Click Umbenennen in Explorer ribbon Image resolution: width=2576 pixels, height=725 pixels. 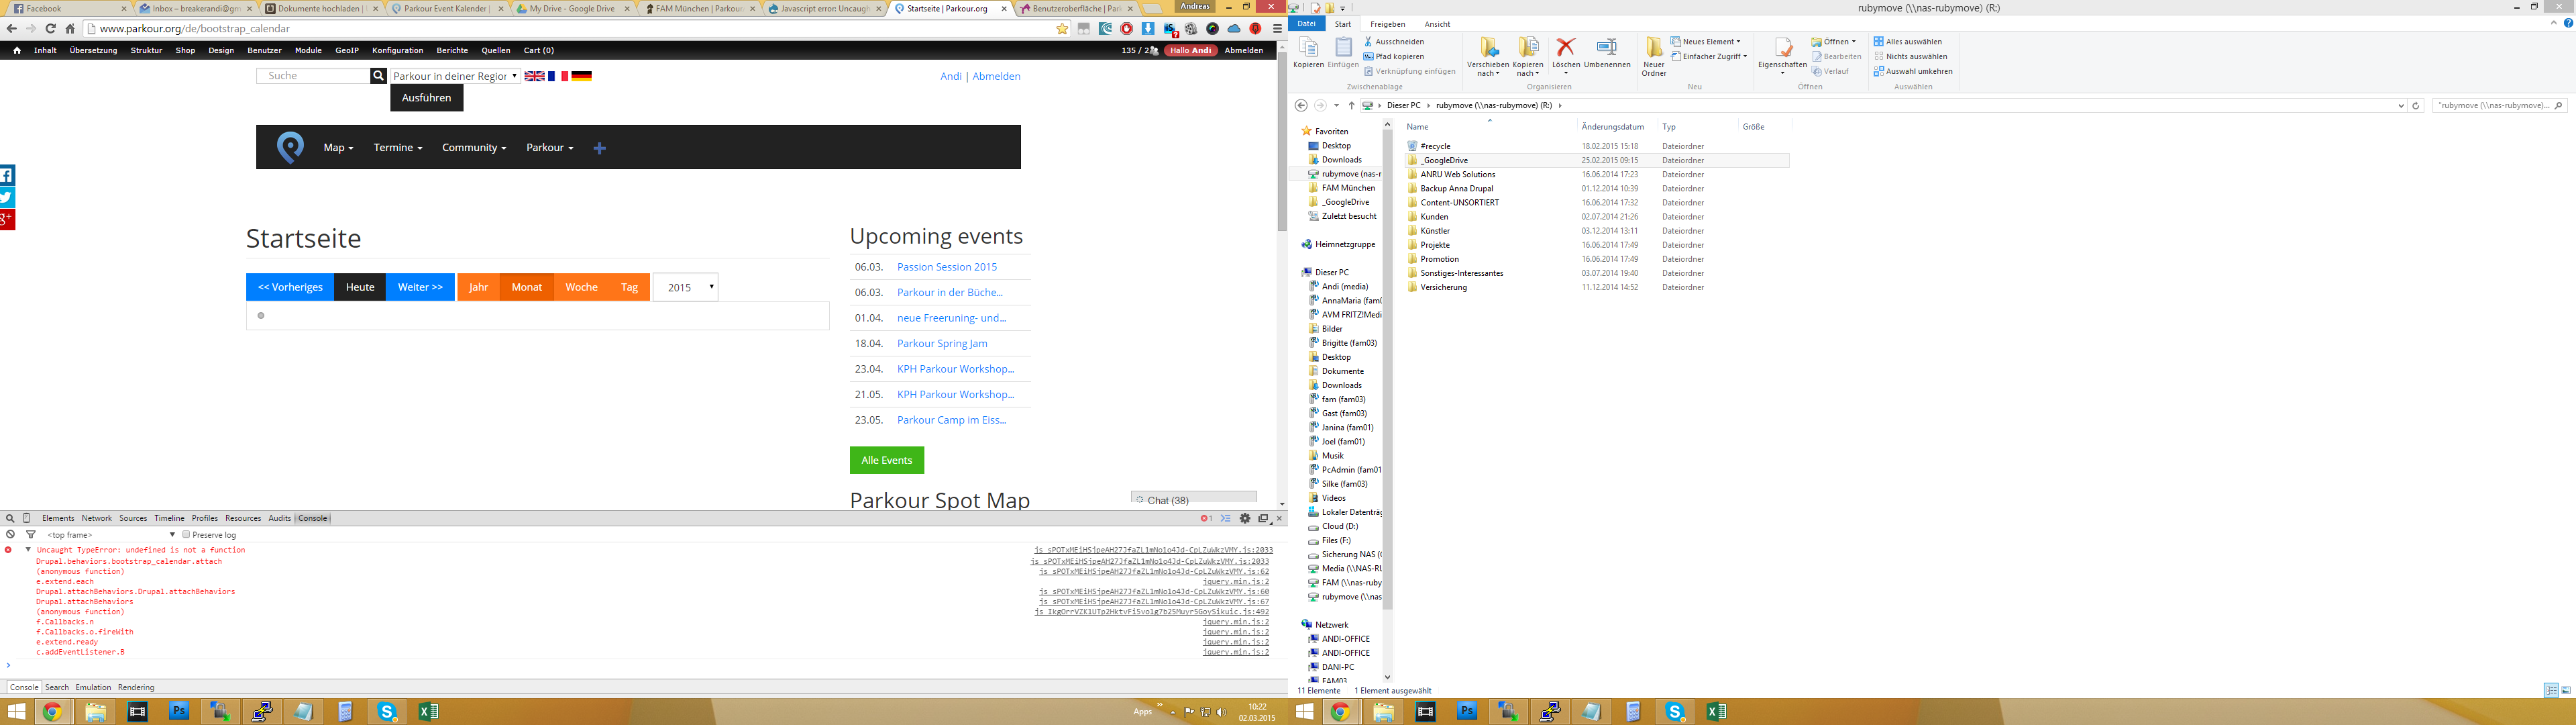click(1607, 55)
